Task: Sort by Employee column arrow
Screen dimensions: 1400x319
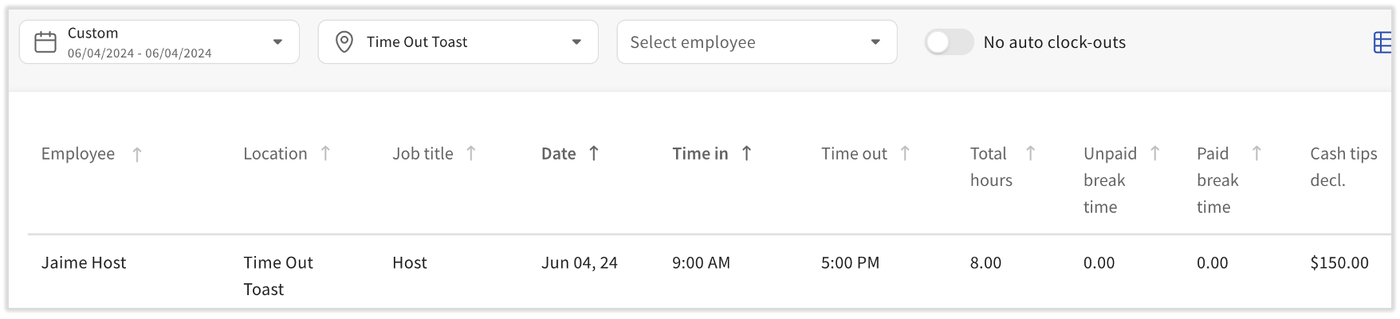Action: [x=137, y=155]
